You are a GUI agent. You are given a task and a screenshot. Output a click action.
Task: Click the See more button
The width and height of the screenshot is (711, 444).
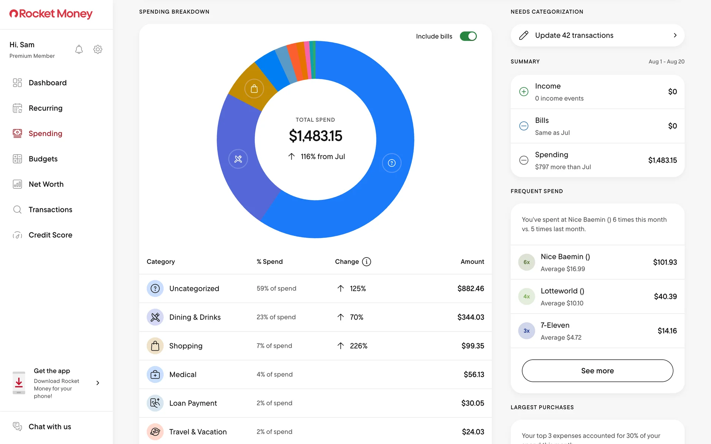[x=597, y=371]
